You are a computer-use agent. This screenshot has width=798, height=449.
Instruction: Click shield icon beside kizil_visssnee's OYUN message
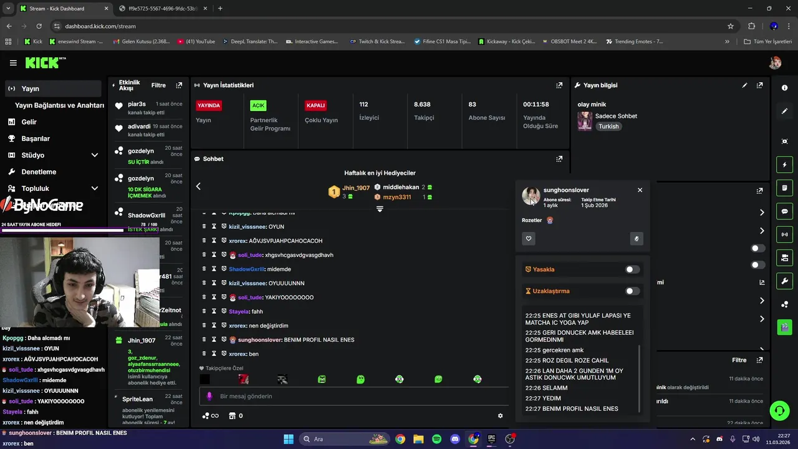click(x=224, y=227)
